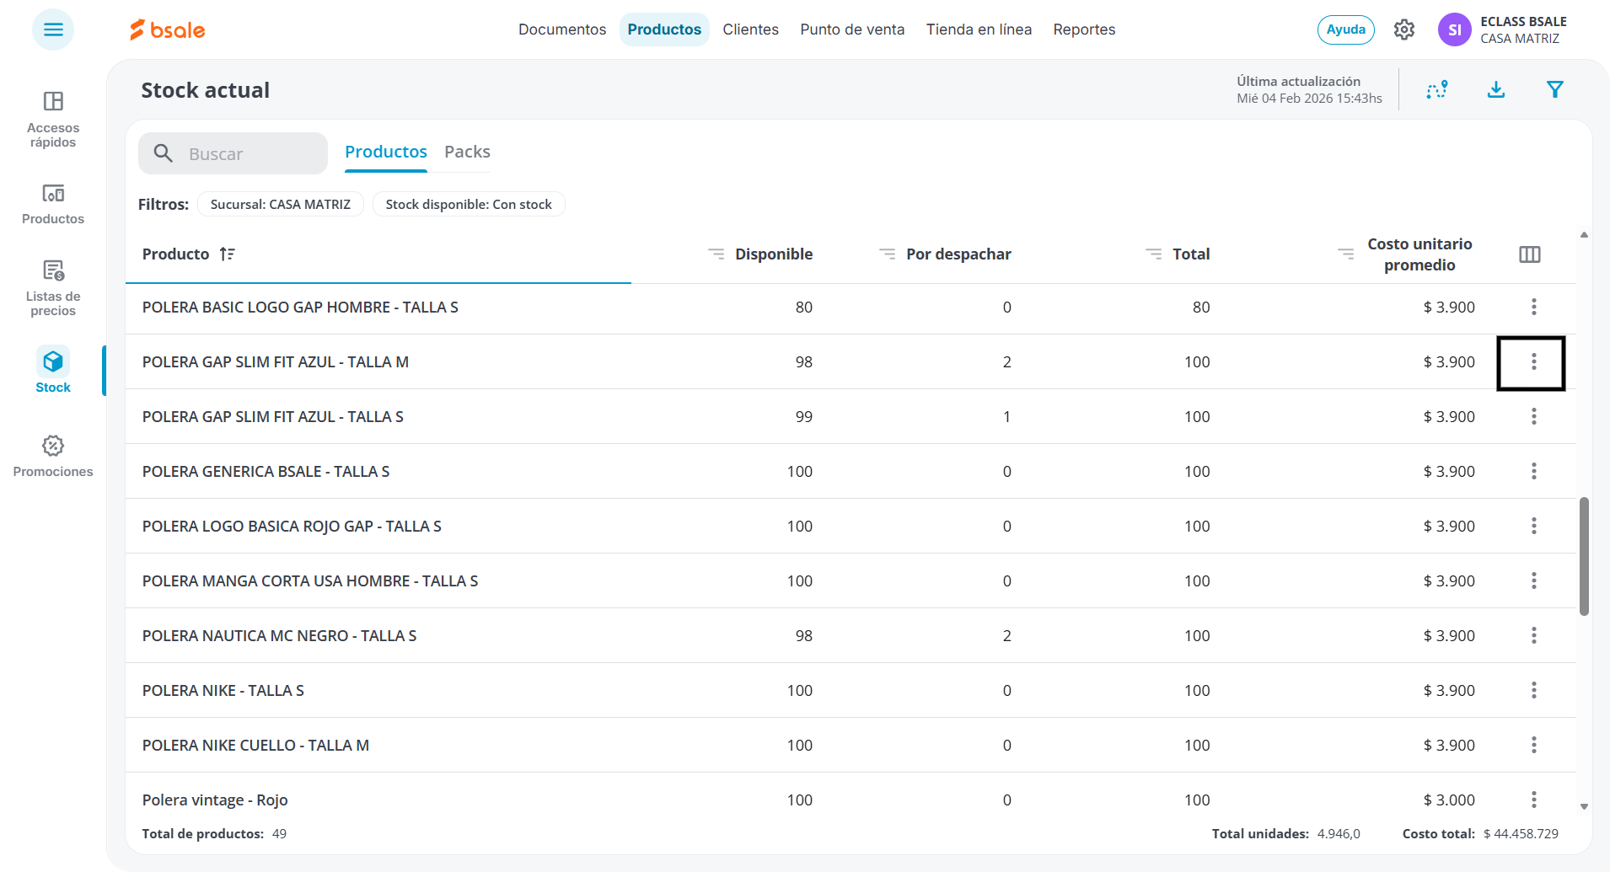This screenshot has width=1610, height=872.
Task: Select the Productos tab
Action: click(386, 152)
